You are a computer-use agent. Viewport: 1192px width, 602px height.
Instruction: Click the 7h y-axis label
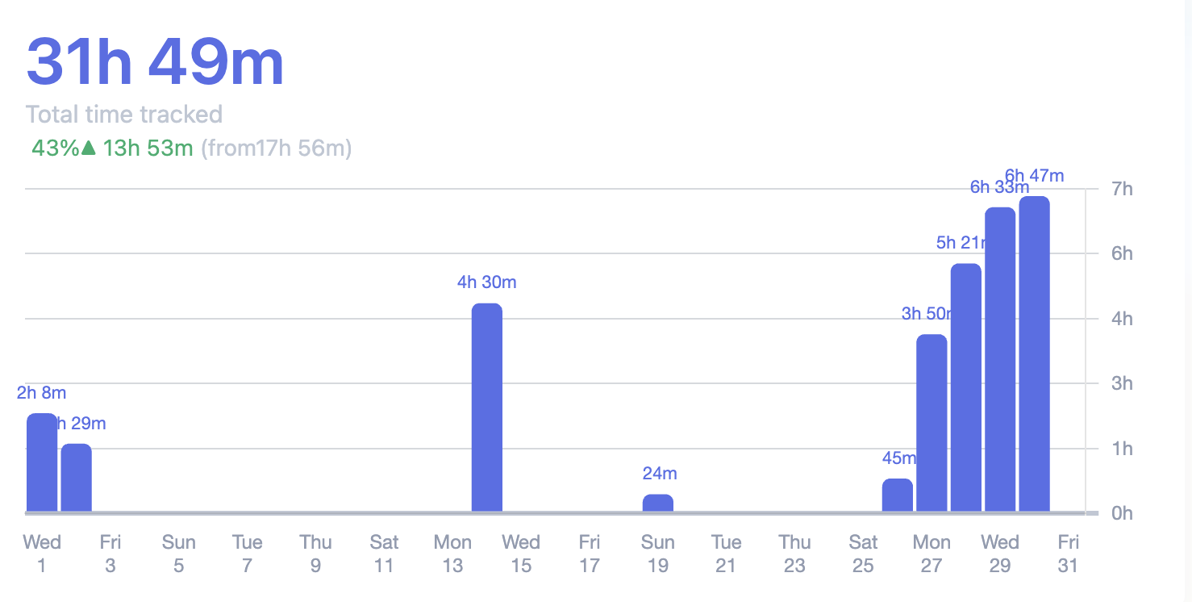pyautogui.click(x=1122, y=190)
